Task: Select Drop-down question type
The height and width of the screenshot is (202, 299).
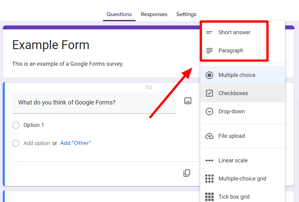Action: 243,111
